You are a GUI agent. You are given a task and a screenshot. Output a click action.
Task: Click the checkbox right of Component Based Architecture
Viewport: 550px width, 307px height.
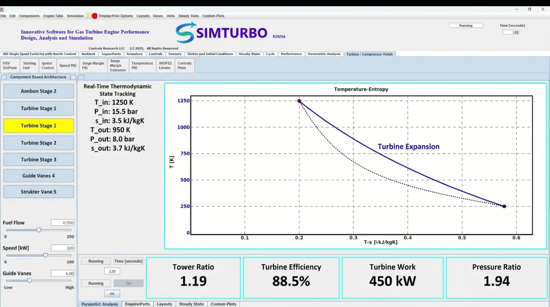point(73,77)
